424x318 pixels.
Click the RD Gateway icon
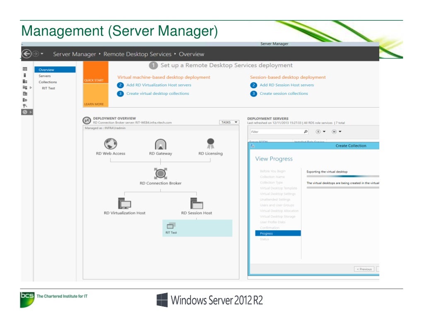[x=160, y=144]
